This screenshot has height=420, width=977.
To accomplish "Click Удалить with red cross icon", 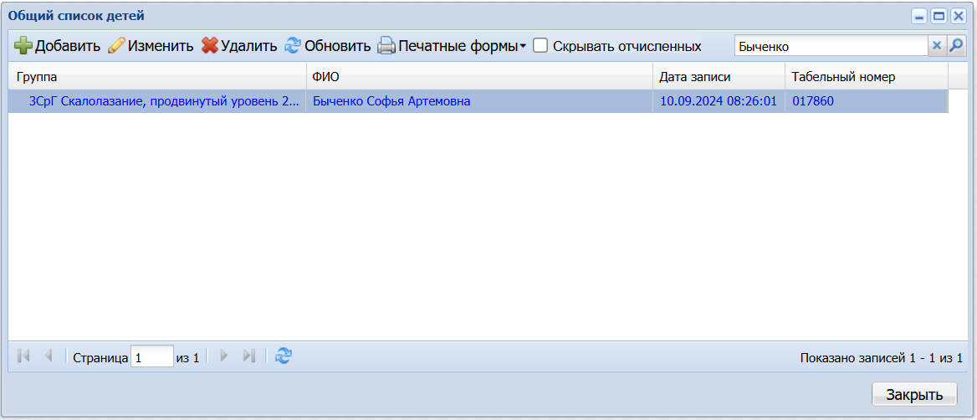I will click(x=239, y=46).
